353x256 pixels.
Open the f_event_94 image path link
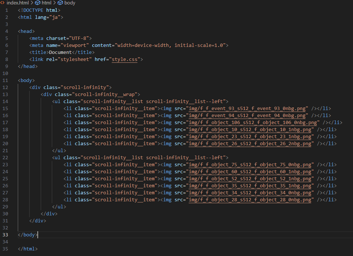[248, 116]
